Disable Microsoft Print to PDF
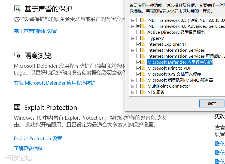Viewport: 225px width, 164px height. (138, 68)
